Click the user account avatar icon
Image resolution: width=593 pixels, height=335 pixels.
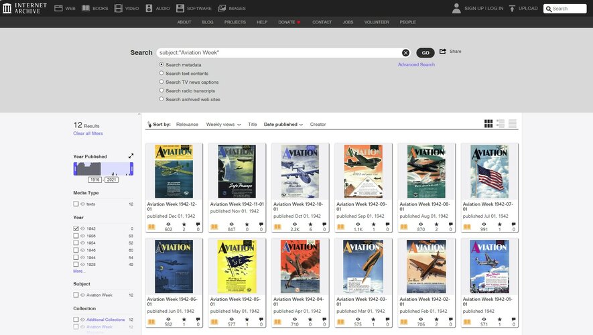(x=456, y=8)
